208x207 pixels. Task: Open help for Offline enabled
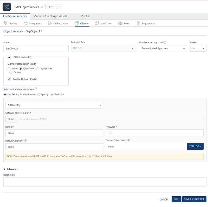coord(31,57)
